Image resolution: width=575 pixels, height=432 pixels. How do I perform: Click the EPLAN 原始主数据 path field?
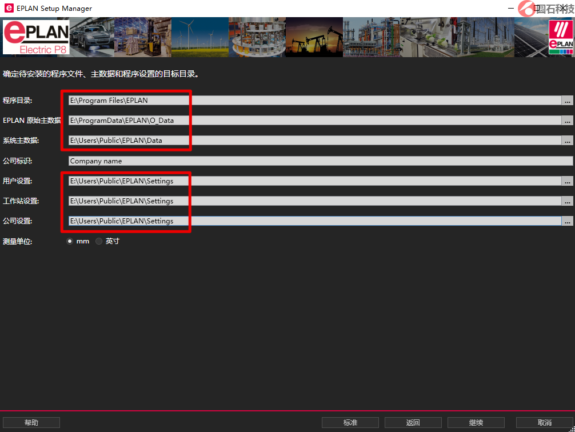[315, 120]
